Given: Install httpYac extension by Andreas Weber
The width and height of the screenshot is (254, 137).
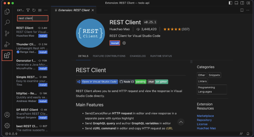Looking at the screenshot, I should click(43, 101).
